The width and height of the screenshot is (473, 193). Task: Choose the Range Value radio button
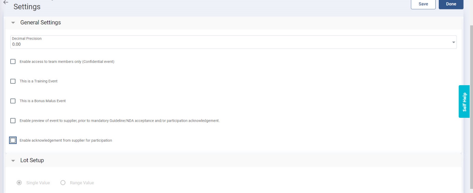pyautogui.click(x=63, y=183)
